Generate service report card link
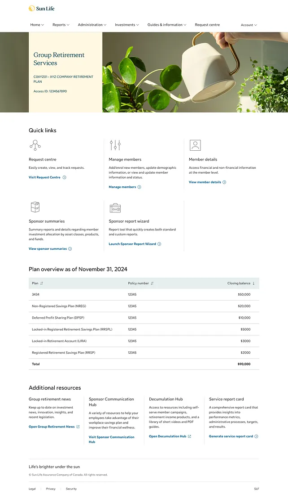This screenshot has width=288, height=499. [x=231, y=436]
